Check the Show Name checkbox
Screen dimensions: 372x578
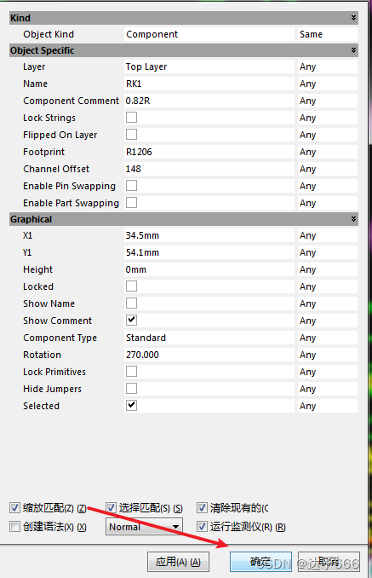pos(131,303)
